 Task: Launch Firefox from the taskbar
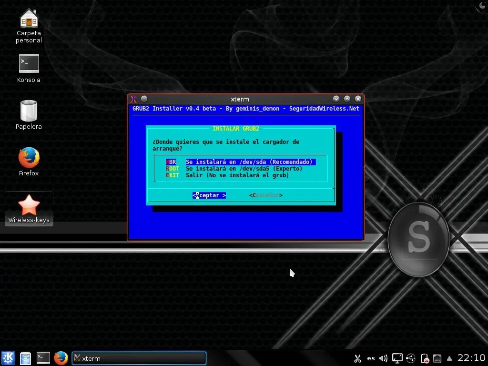[x=61, y=358]
